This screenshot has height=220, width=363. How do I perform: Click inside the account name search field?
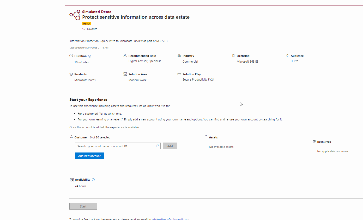point(115,146)
